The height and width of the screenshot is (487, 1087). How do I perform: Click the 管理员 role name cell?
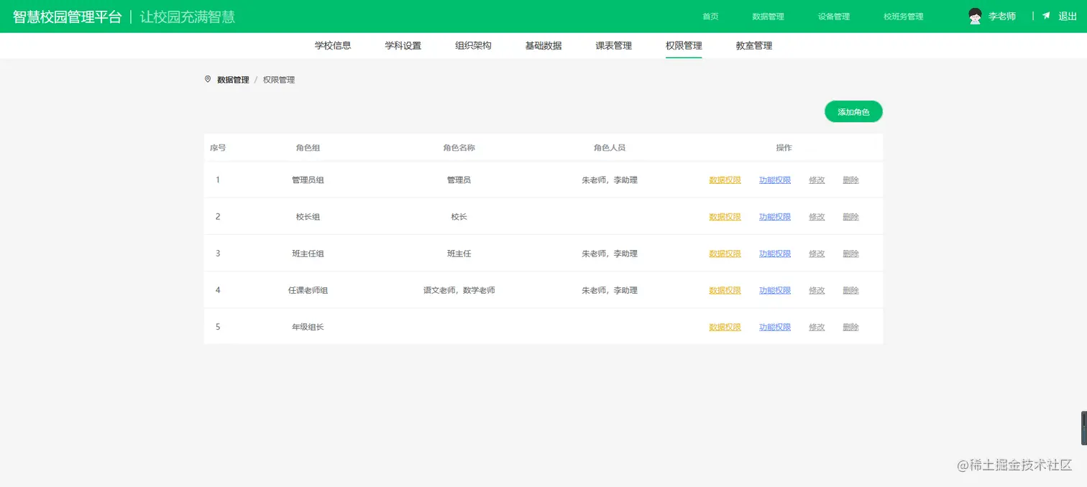[459, 180]
